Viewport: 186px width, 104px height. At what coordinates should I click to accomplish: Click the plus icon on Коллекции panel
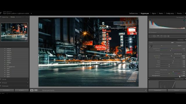click(x=28, y=86)
